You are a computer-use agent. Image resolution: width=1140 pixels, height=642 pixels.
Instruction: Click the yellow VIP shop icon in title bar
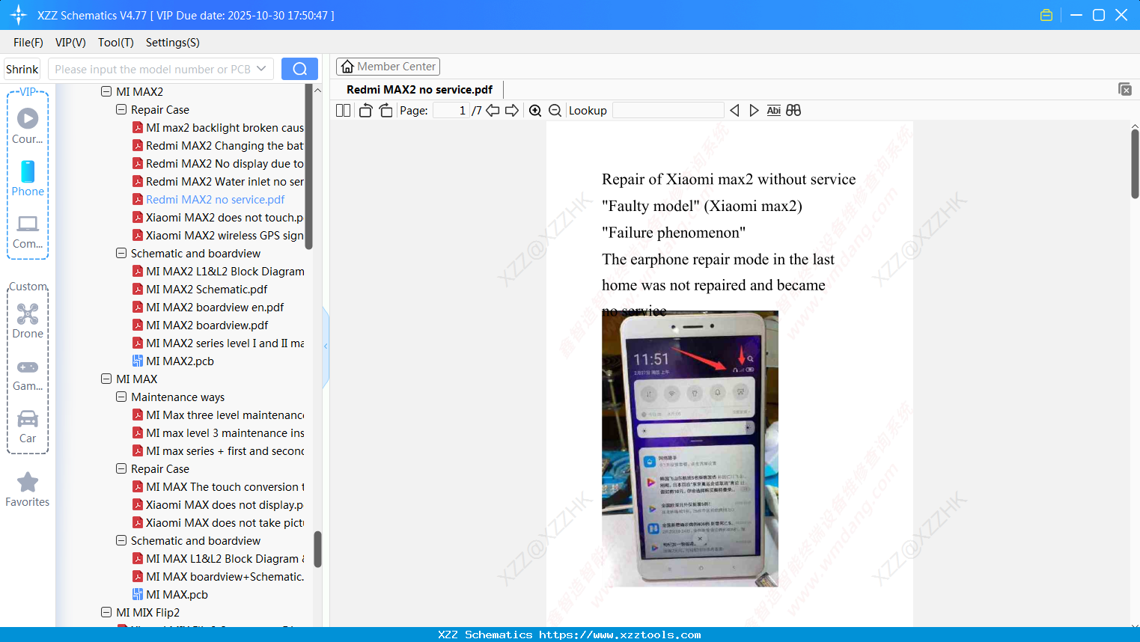(1046, 15)
